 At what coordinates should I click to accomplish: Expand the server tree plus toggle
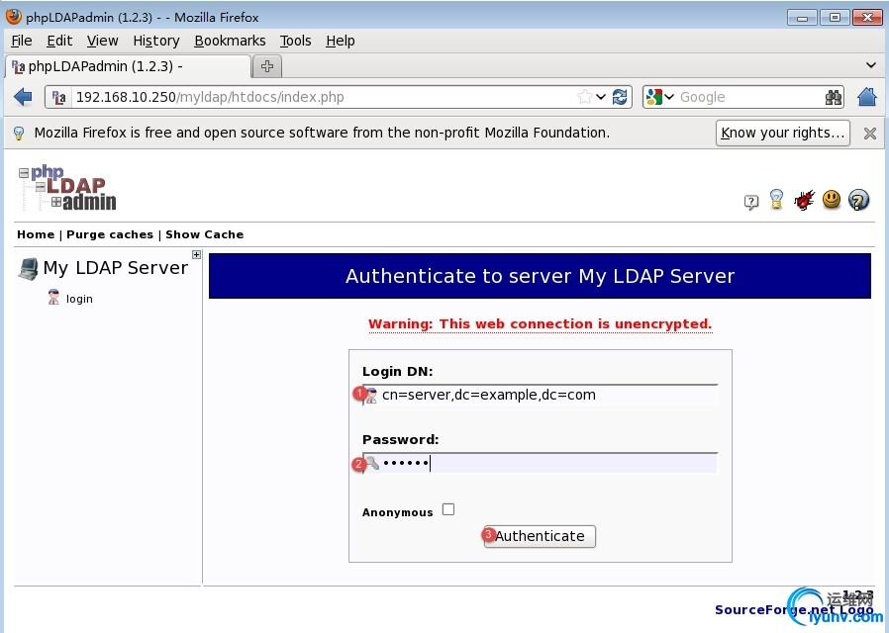[196, 255]
